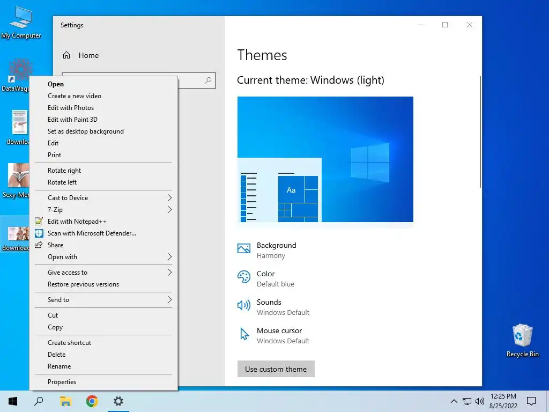Select the My Computer desktop icon
Image resolution: width=549 pixels, height=412 pixels.
pyautogui.click(x=21, y=23)
